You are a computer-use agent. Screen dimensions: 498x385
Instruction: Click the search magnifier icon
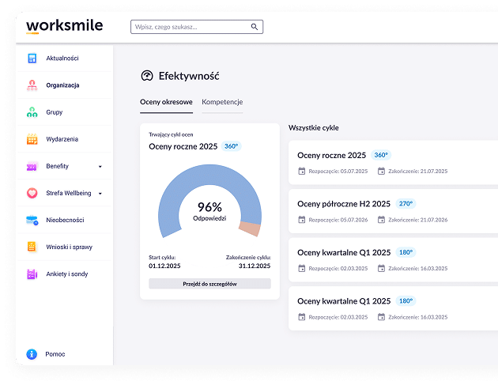point(255,27)
